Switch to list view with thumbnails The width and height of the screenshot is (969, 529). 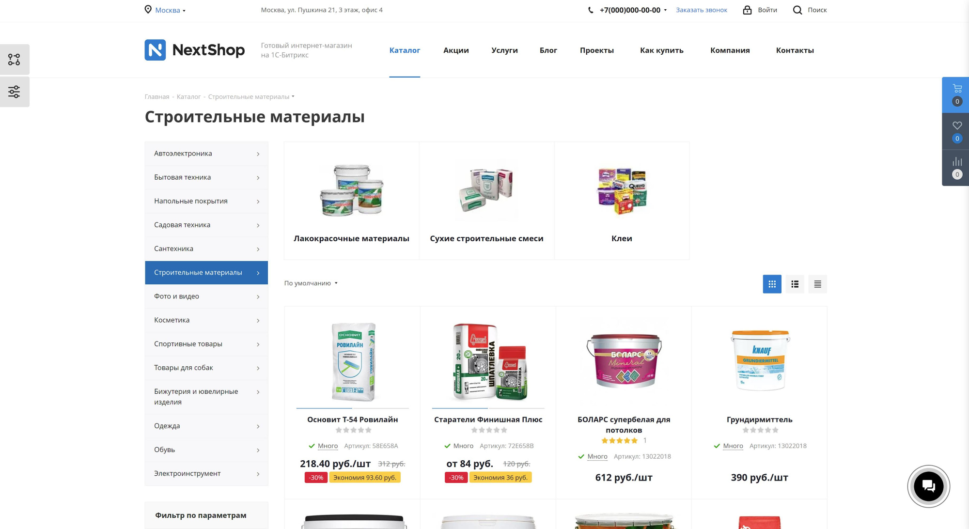(795, 284)
